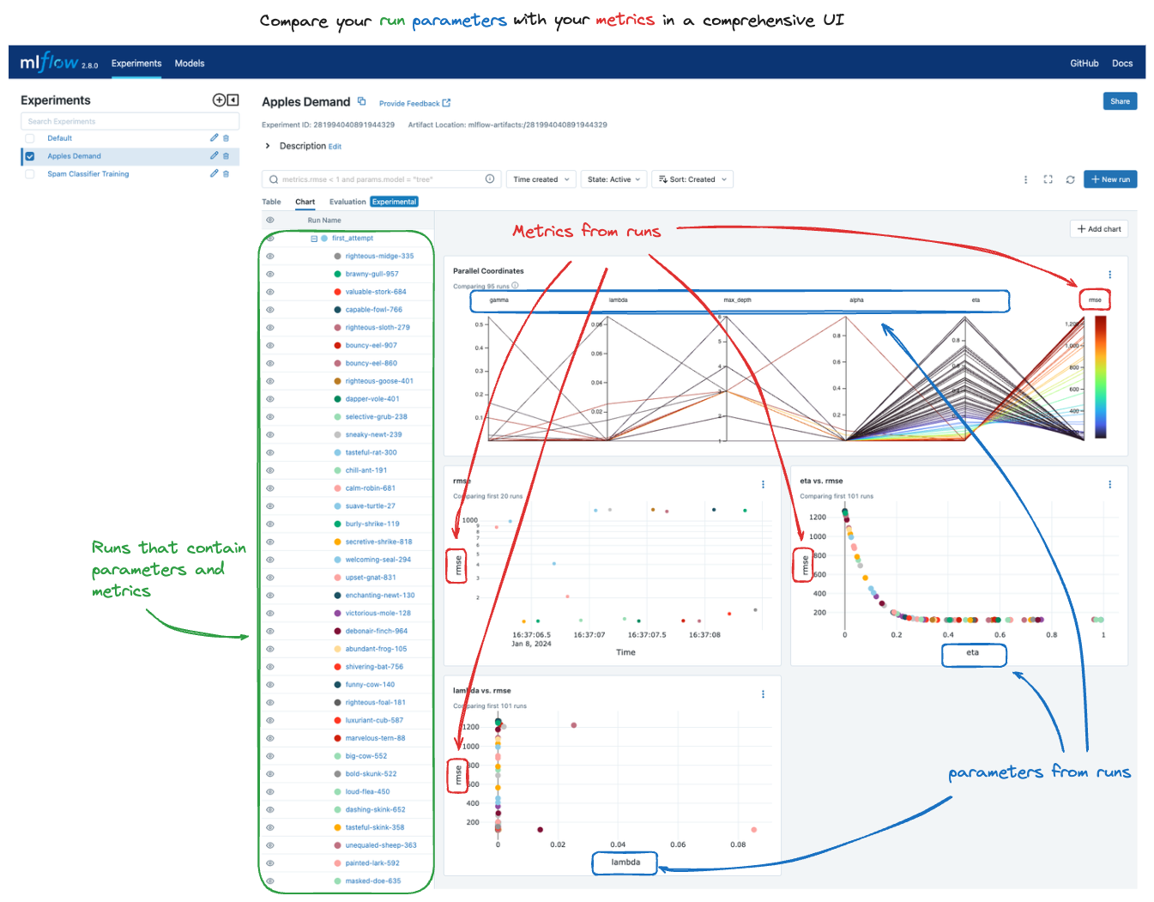Collapse the Experiments sidebar
1154x902 pixels.
click(232, 100)
